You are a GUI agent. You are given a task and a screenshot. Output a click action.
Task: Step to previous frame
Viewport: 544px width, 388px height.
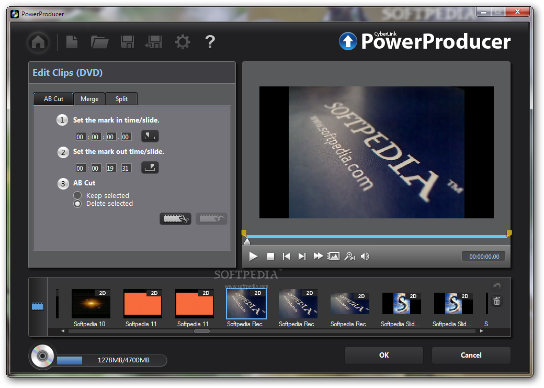(286, 257)
